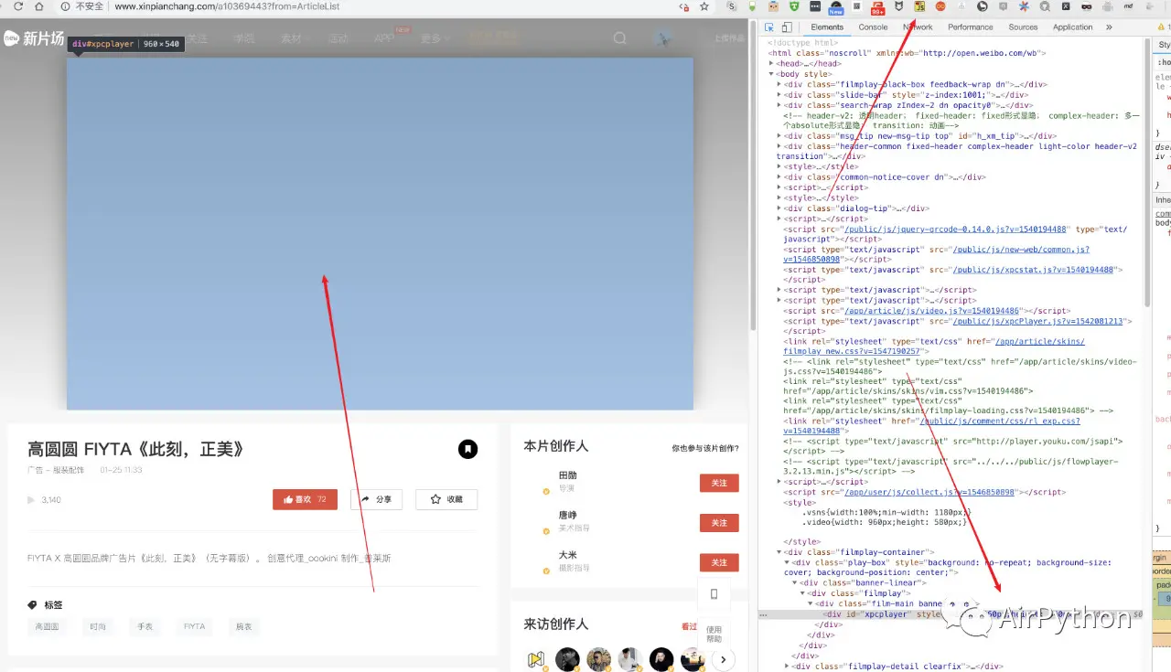Click the 标签 tag icon
This screenshot has width=1171, height=672.
[33, 605]
